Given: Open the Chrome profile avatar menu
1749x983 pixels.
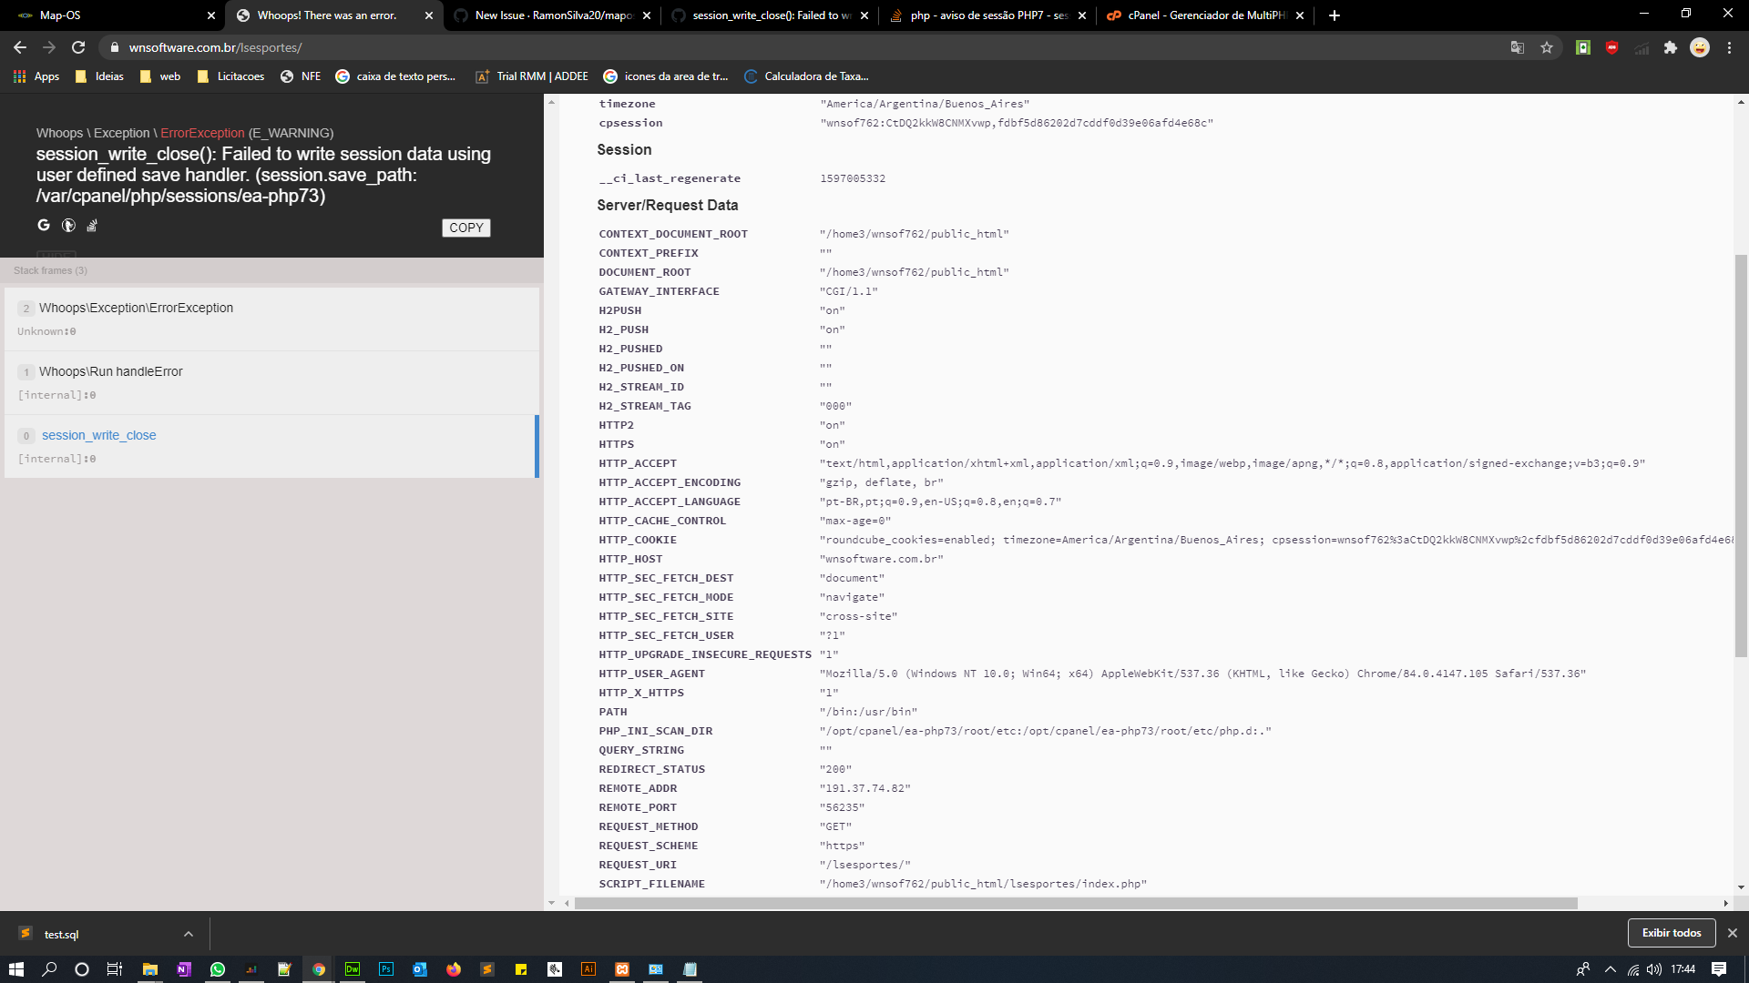Looking at the screenshot, I should (1700, 47).
